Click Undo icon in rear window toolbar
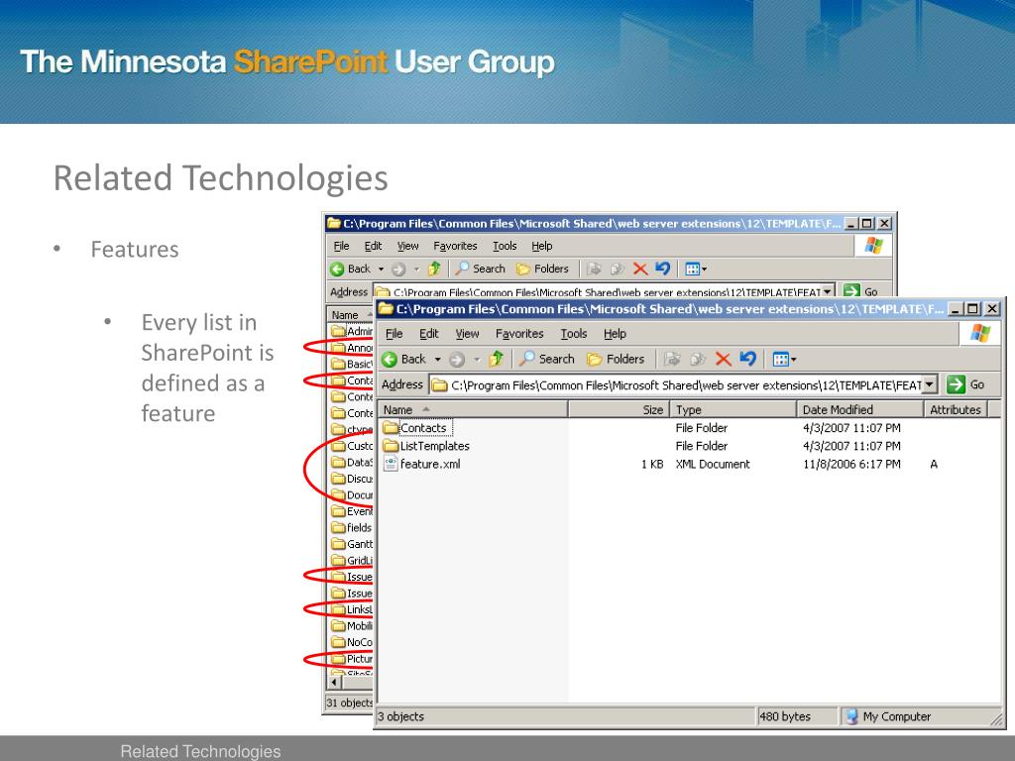Viewport: 1015px width, 761px height. click(662, 269)
